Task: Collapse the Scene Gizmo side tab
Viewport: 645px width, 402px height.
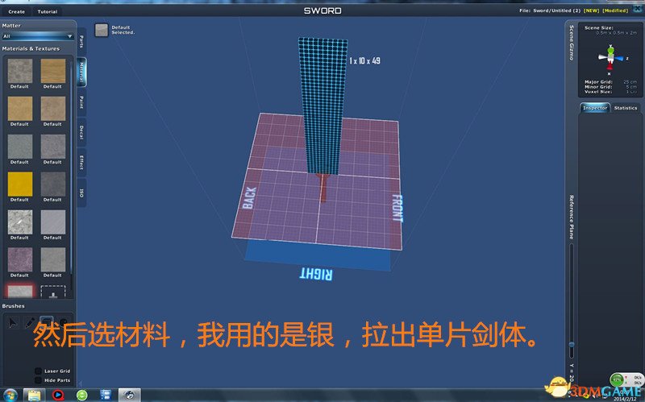Action: [x=572, y=43]
